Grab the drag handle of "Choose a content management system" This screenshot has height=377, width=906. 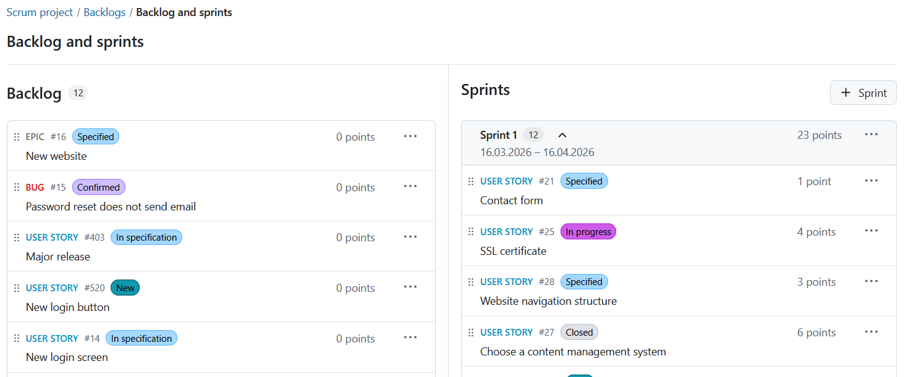pyautogui.click(x=471, y=331)
